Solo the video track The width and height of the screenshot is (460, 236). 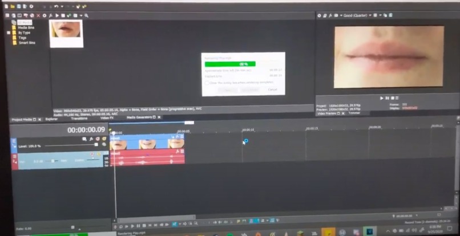pyautogui.click(x=104, y=139)
